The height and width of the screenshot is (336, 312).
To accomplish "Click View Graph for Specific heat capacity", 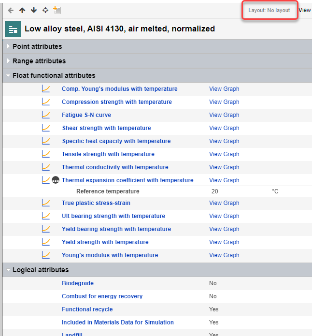I will [224, 141].
